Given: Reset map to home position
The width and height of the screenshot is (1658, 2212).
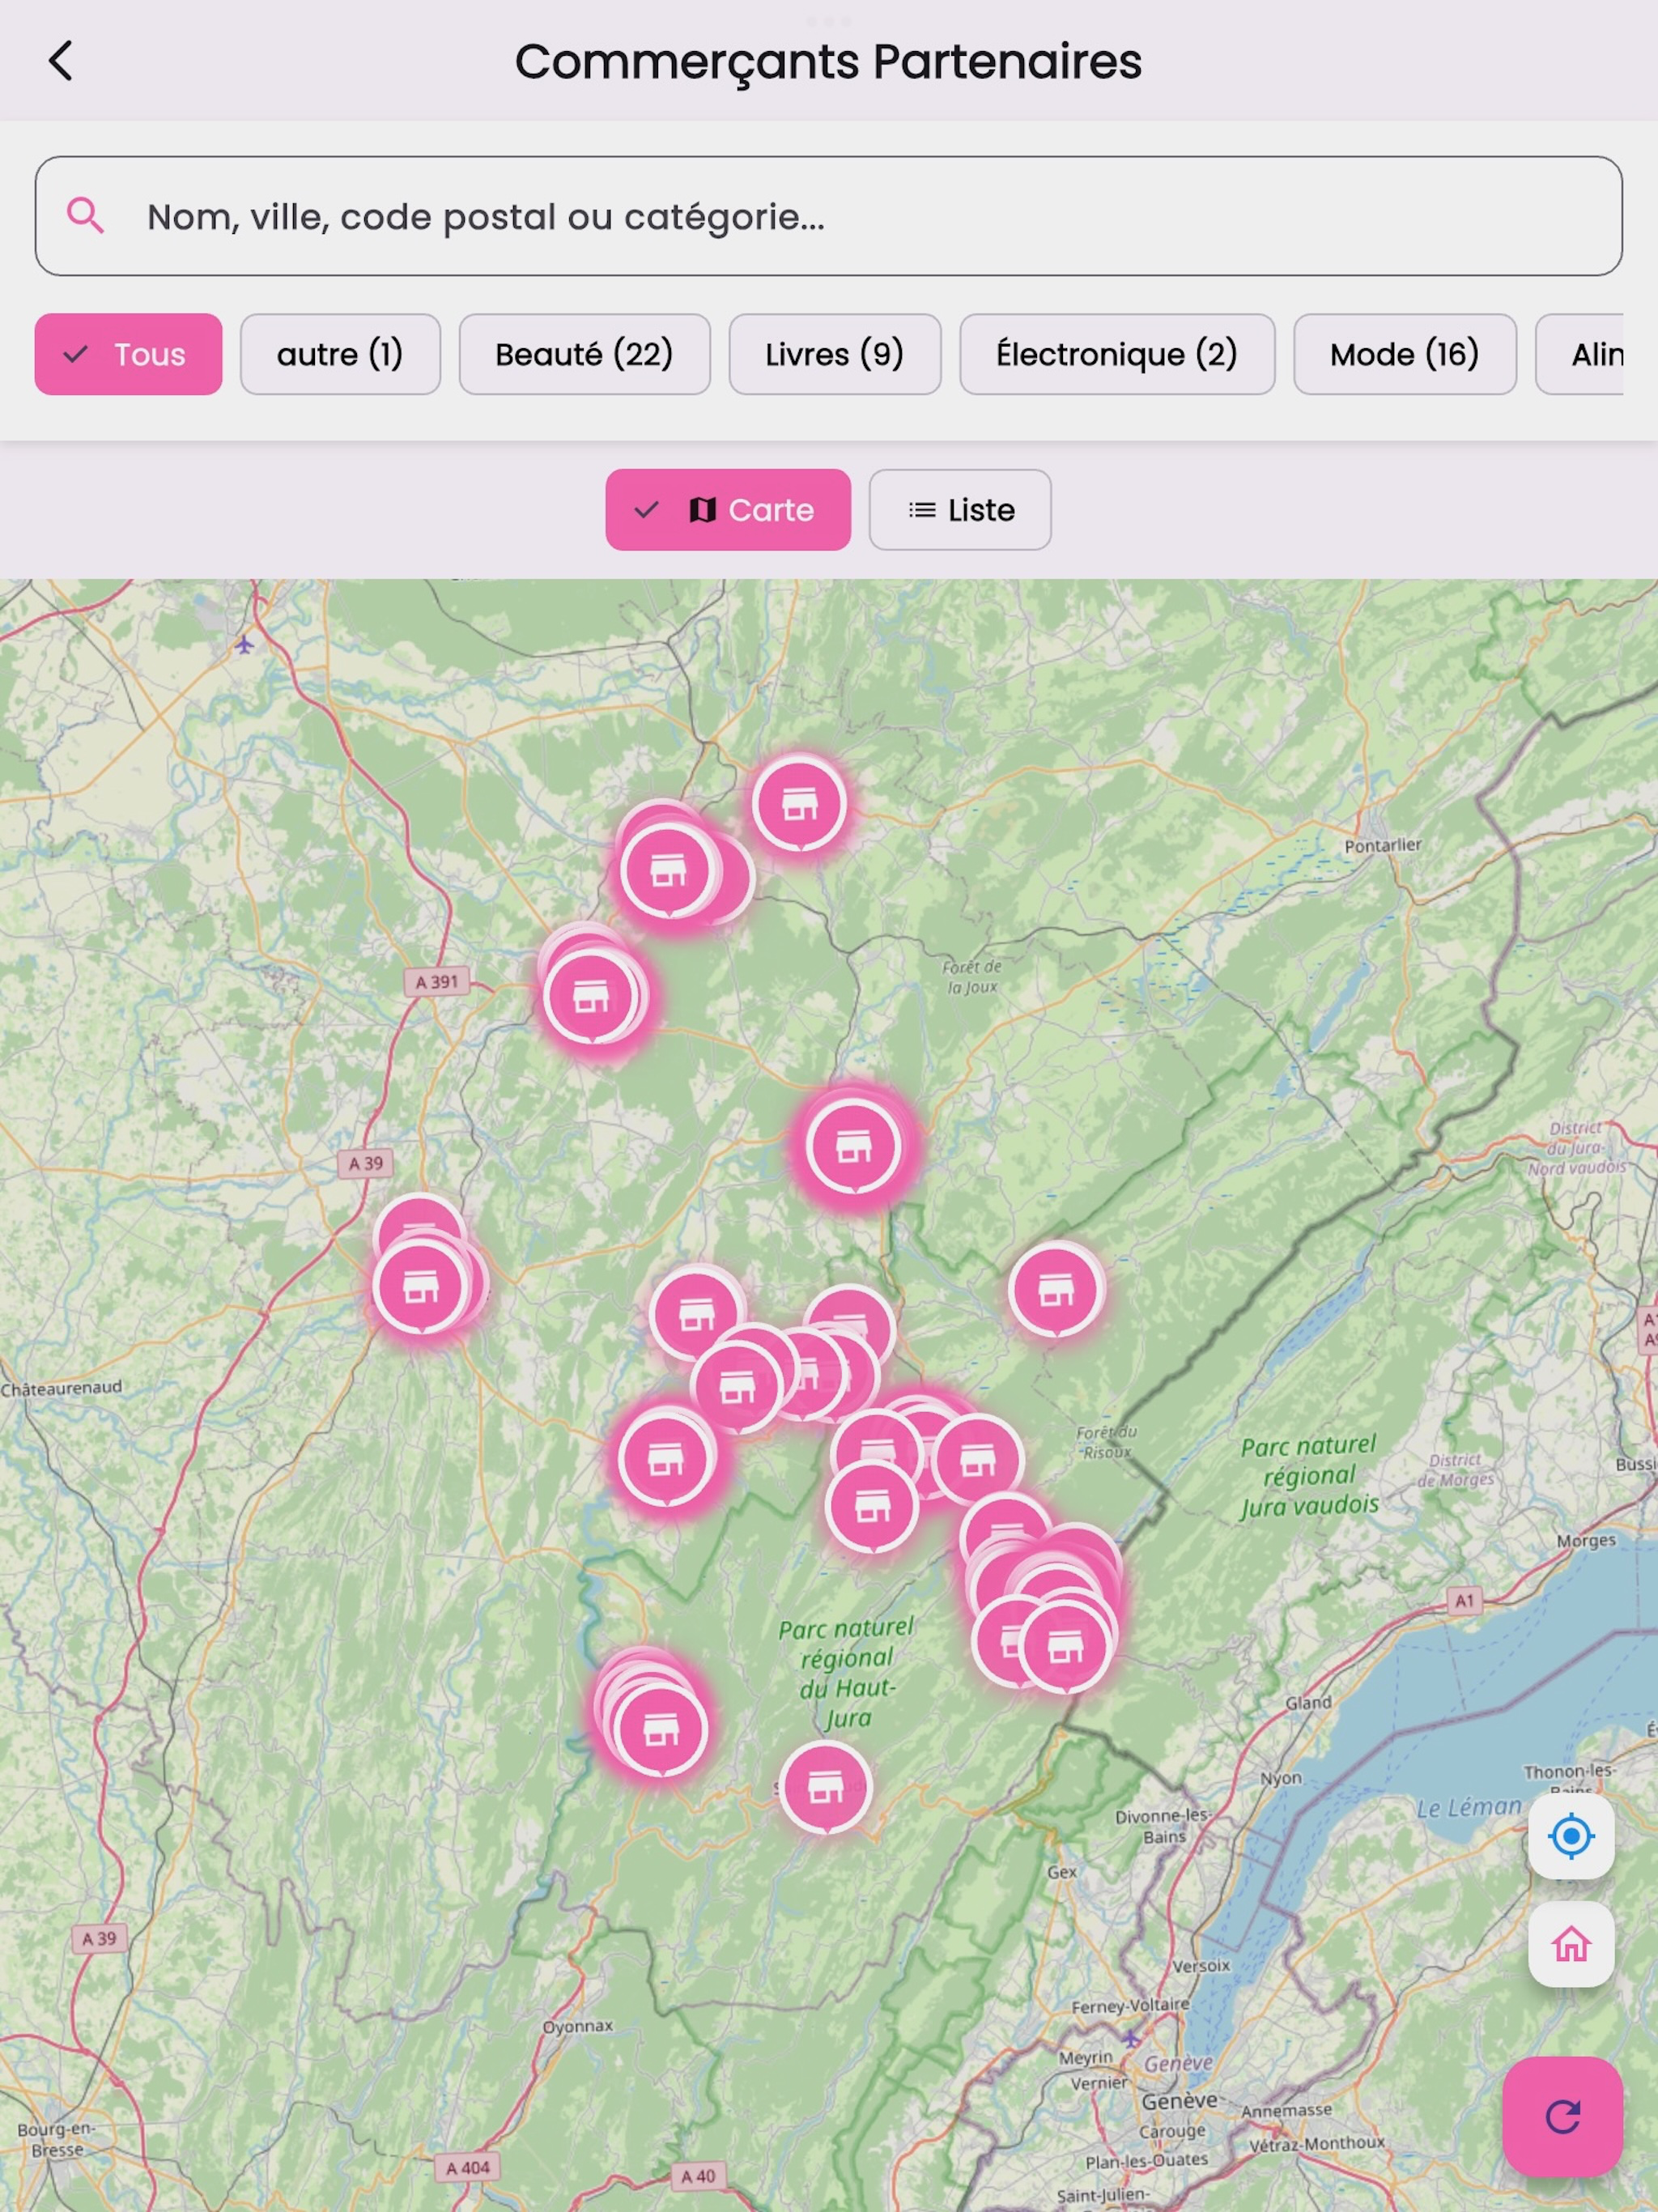Looking at the screenshot, I should pyautogui.click(x=1570, y=1944).
